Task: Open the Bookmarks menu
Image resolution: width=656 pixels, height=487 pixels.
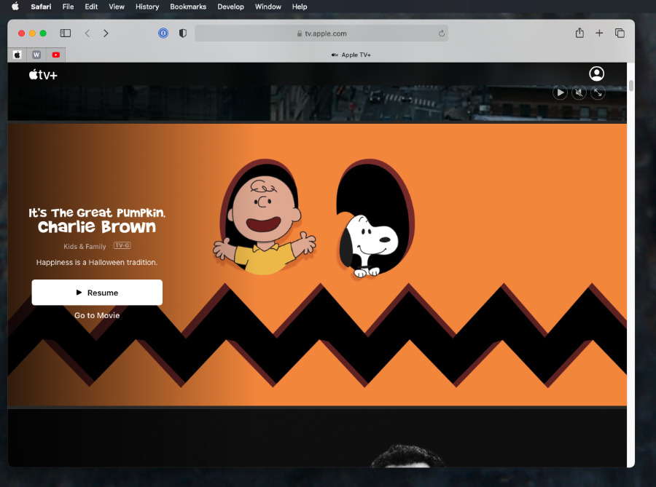Action: pyautogui.click(x=188, y=7)
